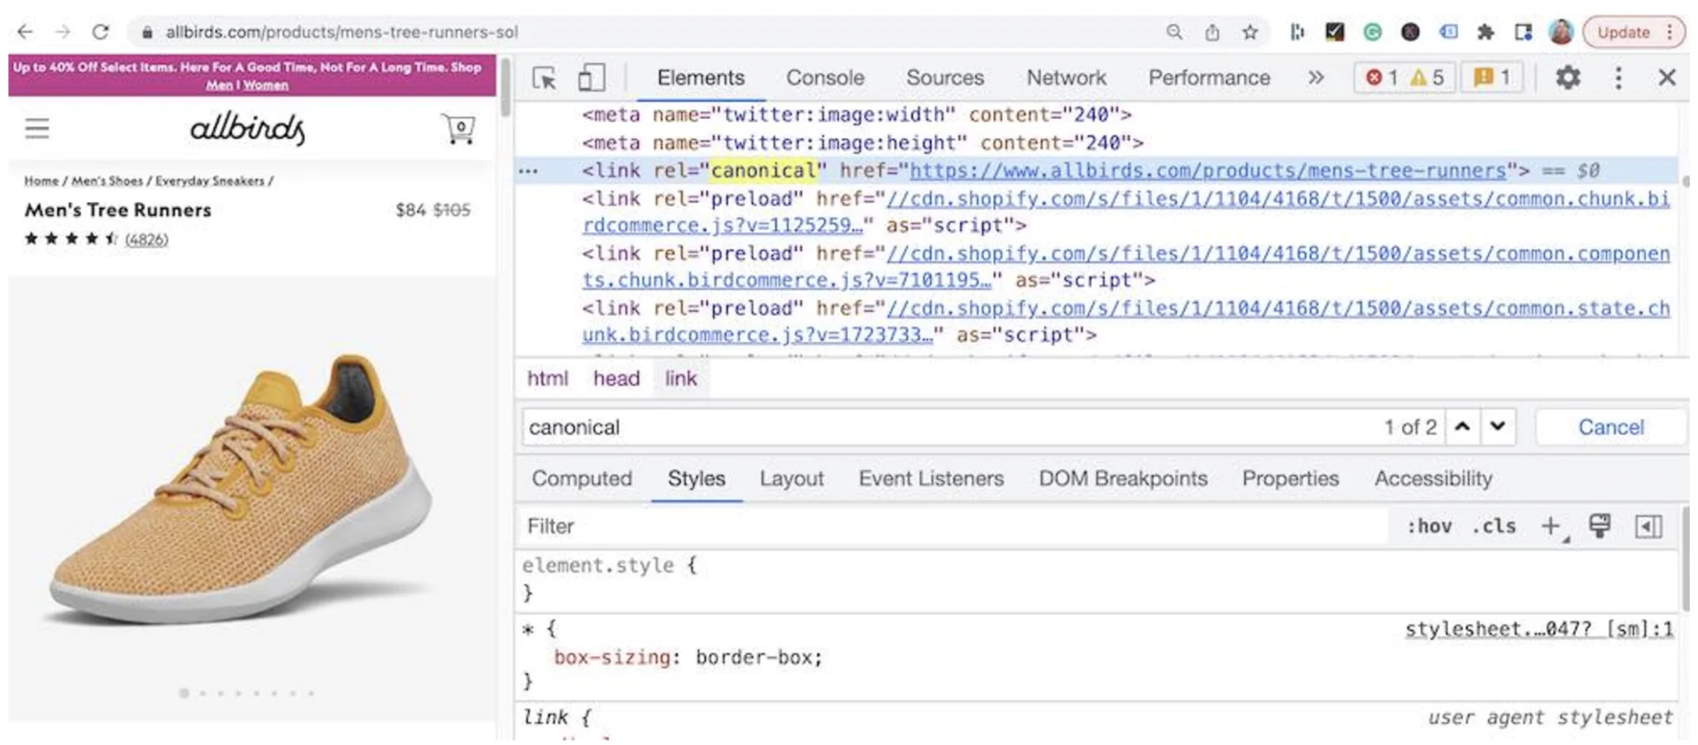Click the yellow warnings count badge
This screenshot has height=745, width=1698.
[x=1427, y=78]
